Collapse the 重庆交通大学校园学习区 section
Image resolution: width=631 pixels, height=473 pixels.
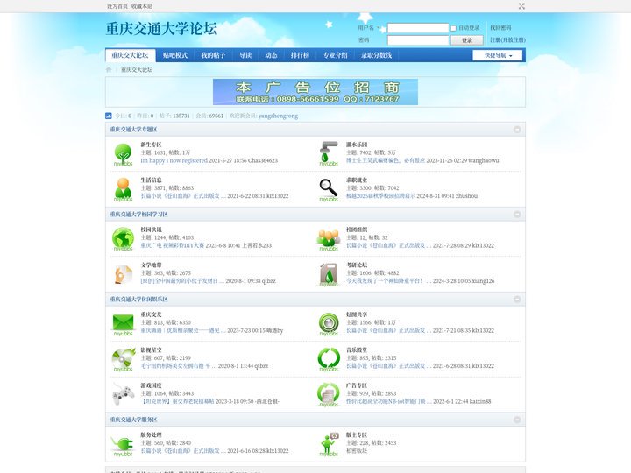517,215
